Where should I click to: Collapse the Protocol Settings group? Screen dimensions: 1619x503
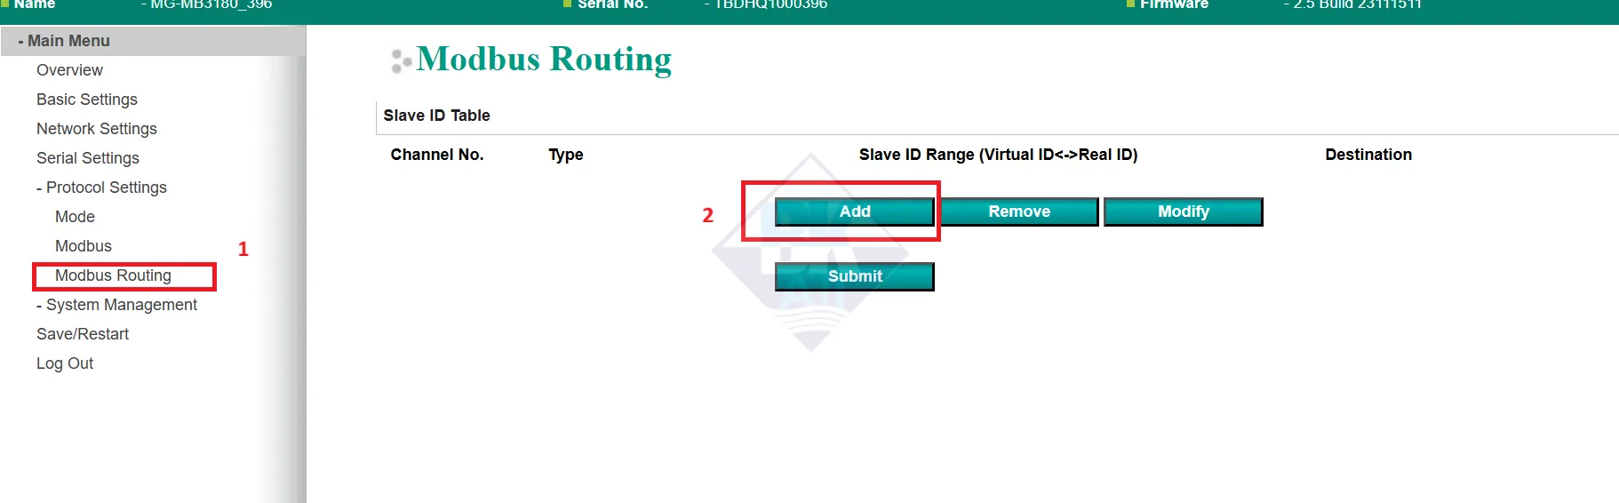(x=101, y=188)
